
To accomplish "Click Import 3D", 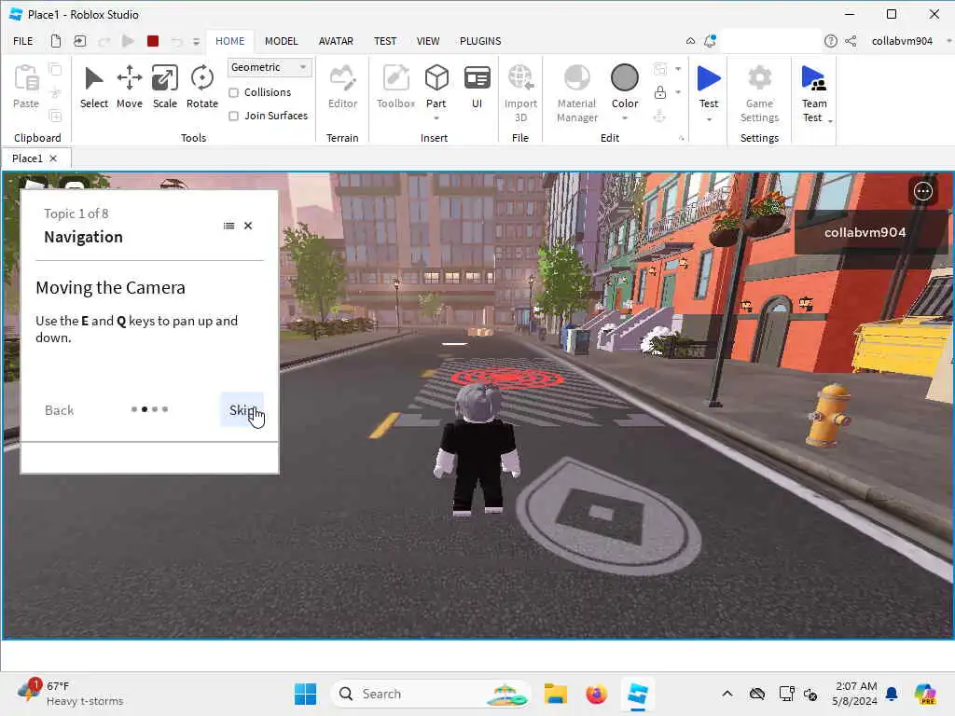I will [x=520, y=93].
